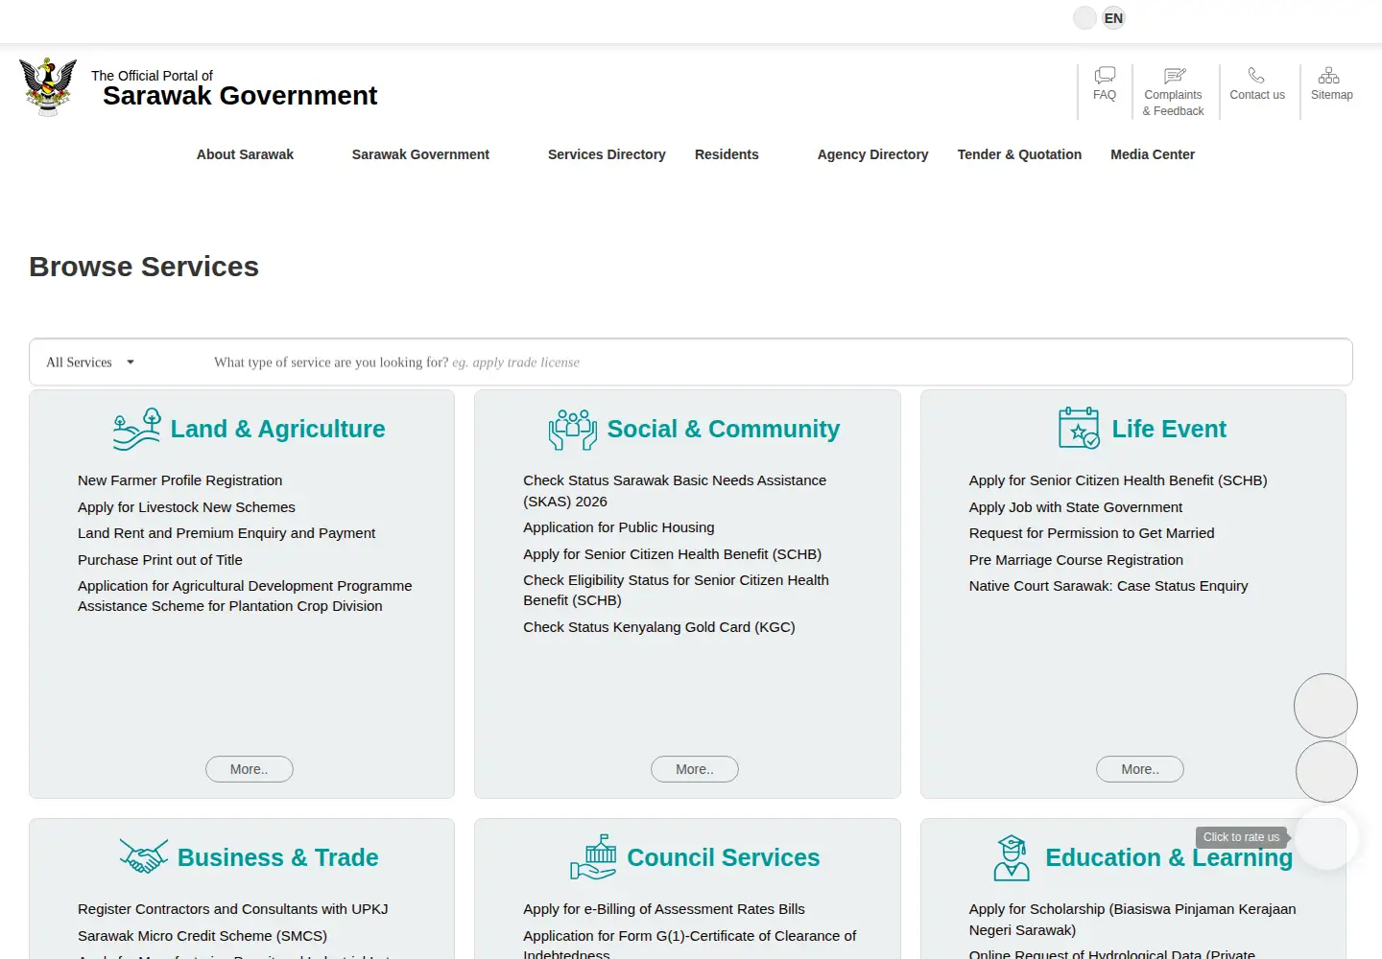Open Apply for e-Billing of Assessment Rates Bills
This screenshot has width=1382, height=959.
(664, 909)
